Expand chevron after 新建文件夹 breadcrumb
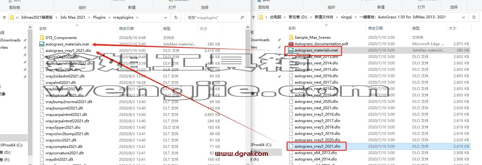482x165 pixels. pyautogui.click(x=337, y=17)
